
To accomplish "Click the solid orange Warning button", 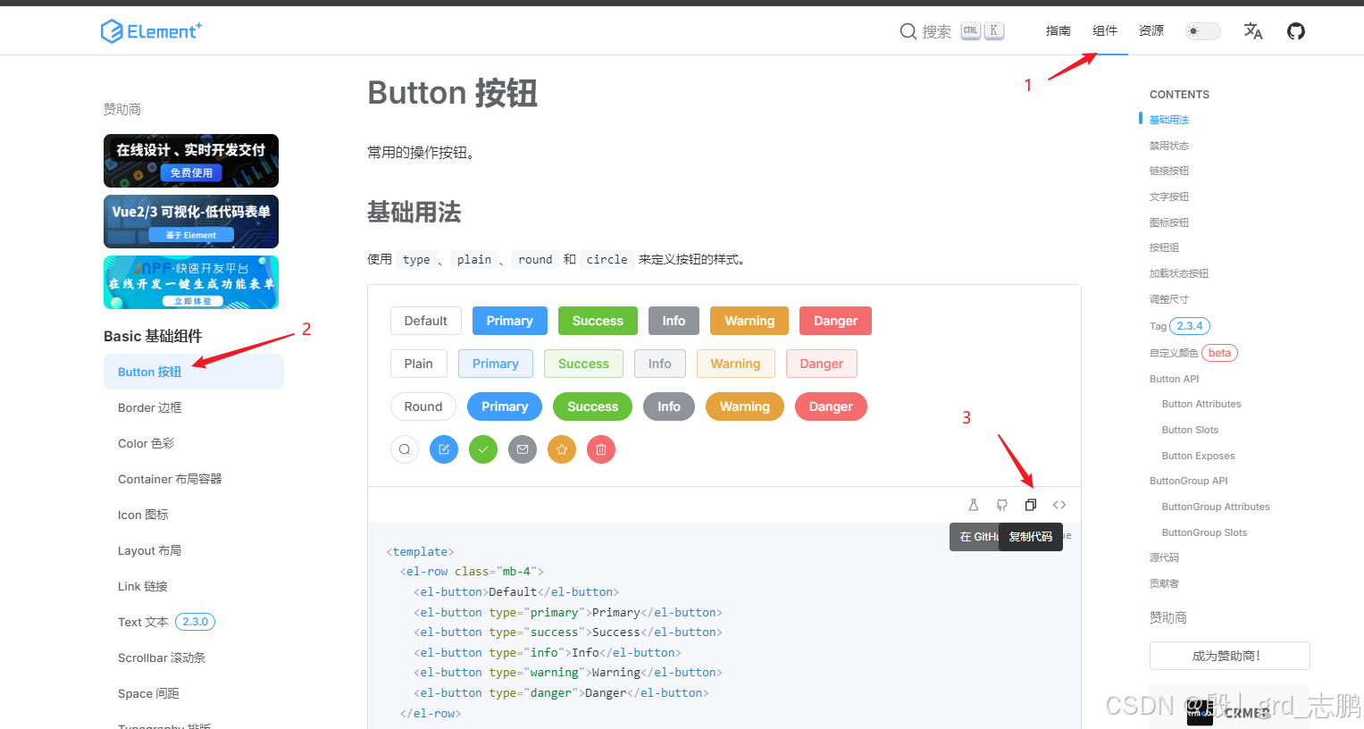I will click(749, 321).
